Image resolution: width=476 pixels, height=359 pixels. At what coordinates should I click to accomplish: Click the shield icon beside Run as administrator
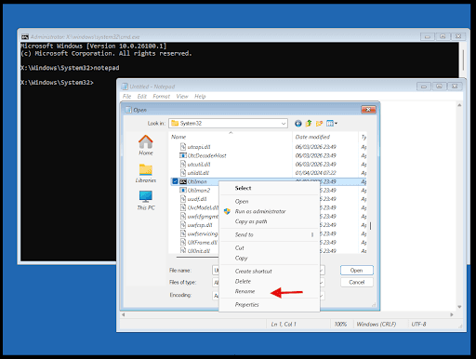pyautogui.click(x=227, y=211)
